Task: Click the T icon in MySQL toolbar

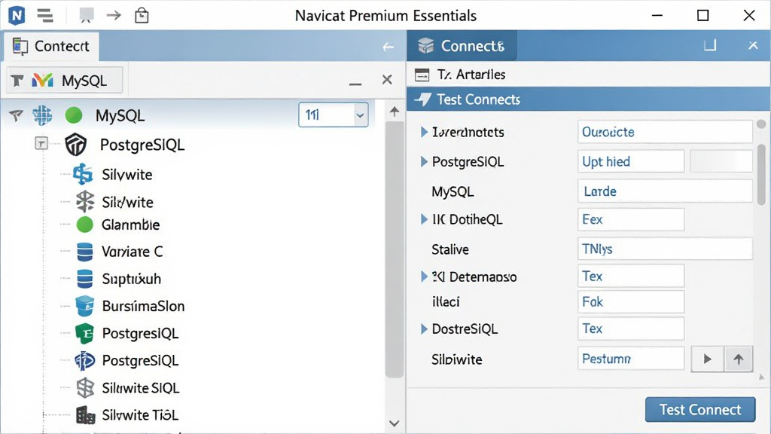Action: 17,80
